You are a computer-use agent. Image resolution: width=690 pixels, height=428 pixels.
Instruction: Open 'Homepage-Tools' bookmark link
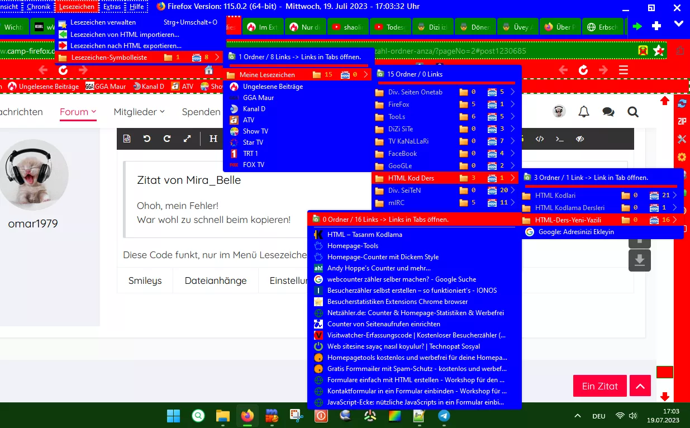(353, 246)
